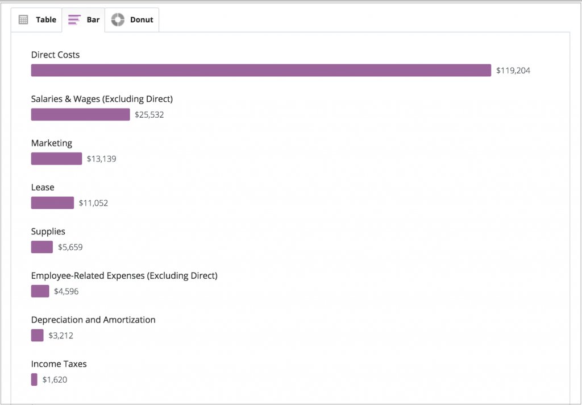Click the Income Taxes bar
This screenshot has height=405, width=582.
coord(34,379)
